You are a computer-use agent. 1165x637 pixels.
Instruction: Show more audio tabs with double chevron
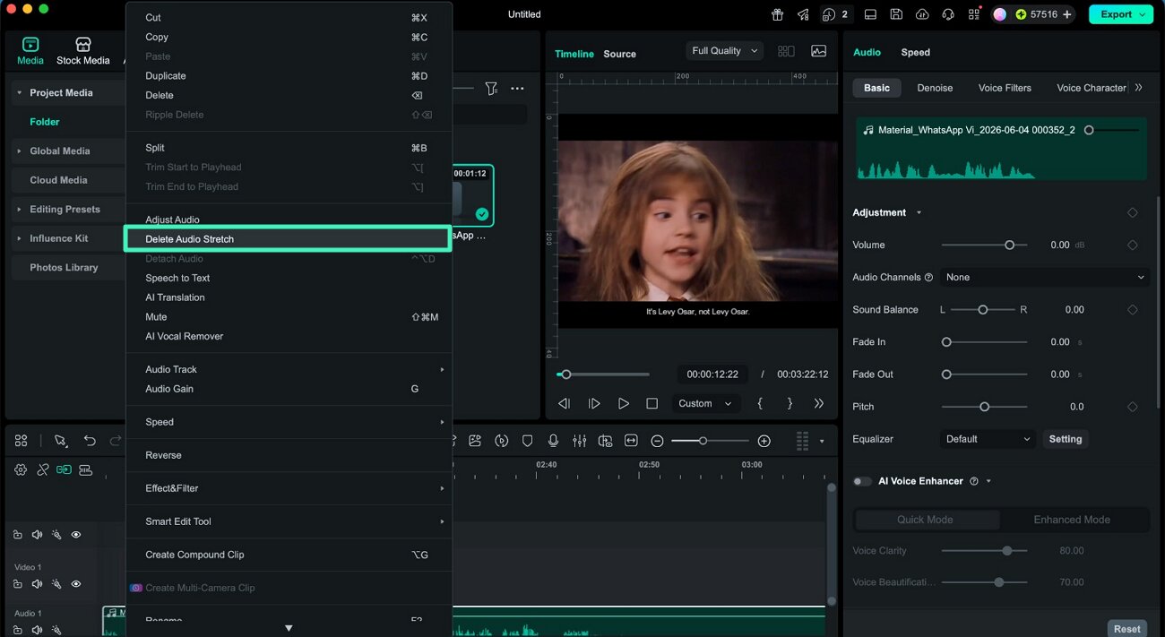pyautogui.click(x=1138, y=88)
